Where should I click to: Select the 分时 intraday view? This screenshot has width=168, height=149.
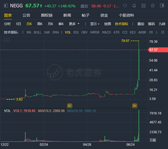pos(7,24)
